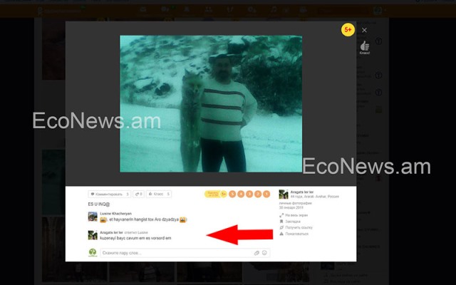The width and height of the screenshot is (456, 285).
Task: Click the yellow 5+ rating badge
Action: 348,30
